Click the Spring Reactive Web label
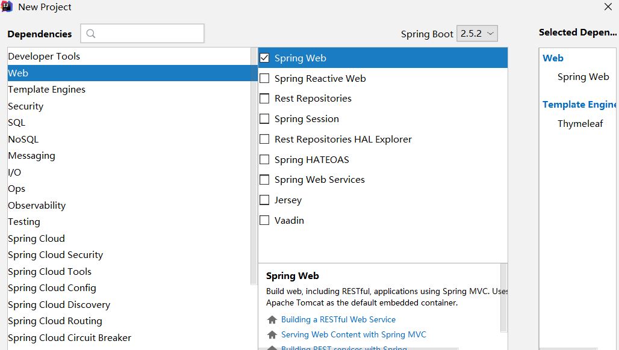The width and height of the screenshot is (619, 350). (320, 78)
